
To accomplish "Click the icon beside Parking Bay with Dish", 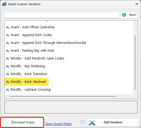I will click(7, 50).
